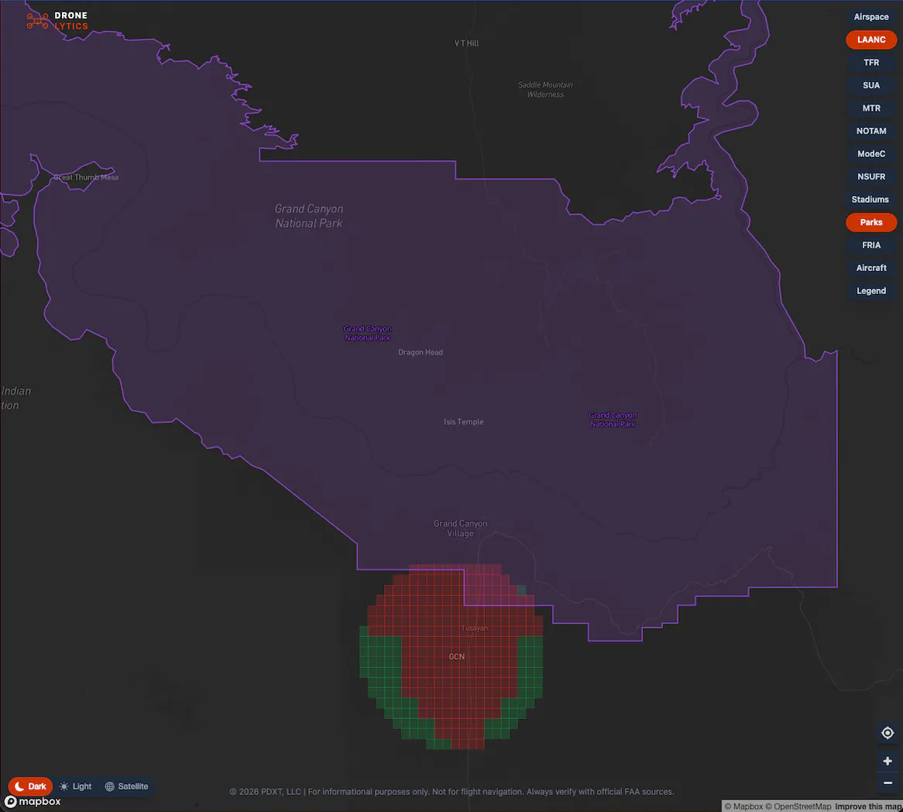Disable the Parks layer
The image size is (903, 812).
pyautogui.click(x=870, y=222)
